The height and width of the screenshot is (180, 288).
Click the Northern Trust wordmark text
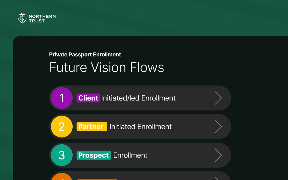pyautogui.click(x=42, y=19)
